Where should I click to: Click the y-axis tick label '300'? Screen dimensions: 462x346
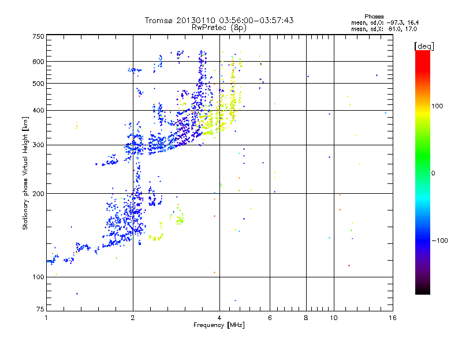38,145
